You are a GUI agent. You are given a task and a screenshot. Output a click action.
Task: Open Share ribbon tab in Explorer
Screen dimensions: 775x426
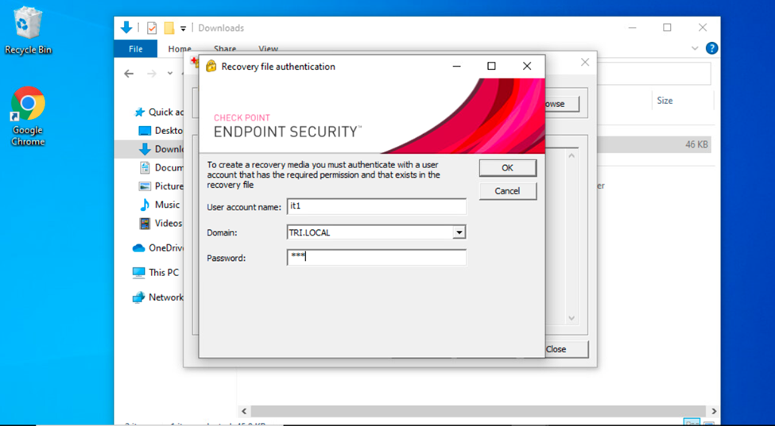point(224,49)
